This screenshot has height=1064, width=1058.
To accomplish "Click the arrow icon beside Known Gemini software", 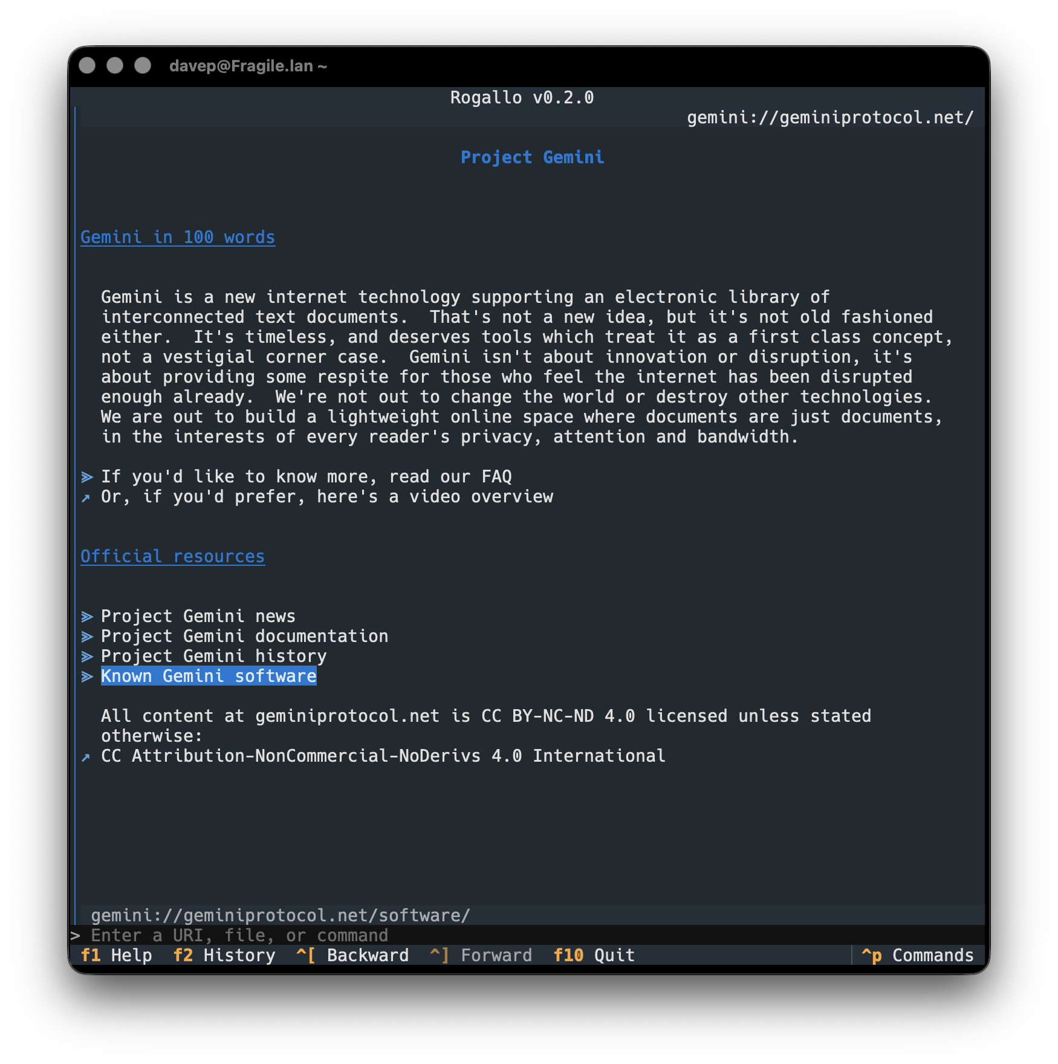I will [x=87, y=676].
